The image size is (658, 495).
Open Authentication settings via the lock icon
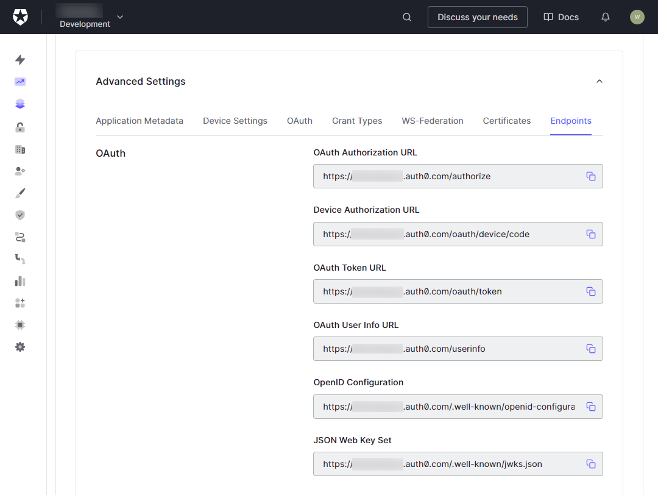pos(20,127)
